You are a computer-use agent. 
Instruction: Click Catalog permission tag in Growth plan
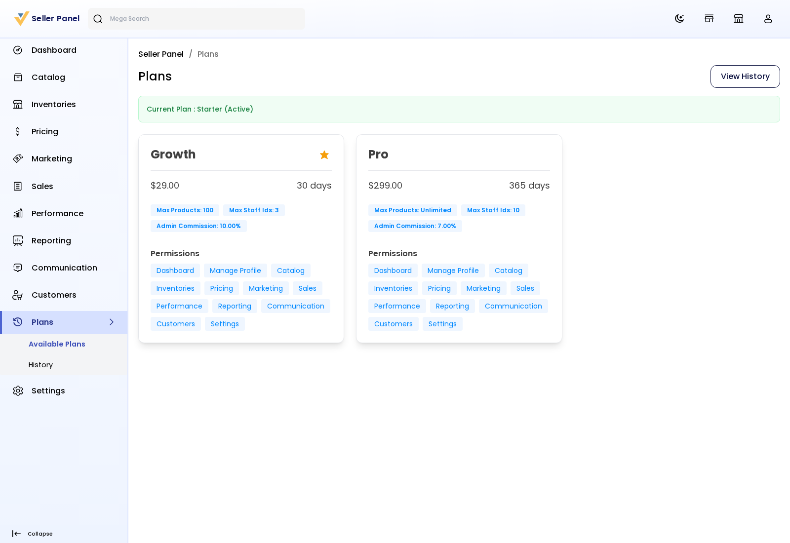(291, 271)
